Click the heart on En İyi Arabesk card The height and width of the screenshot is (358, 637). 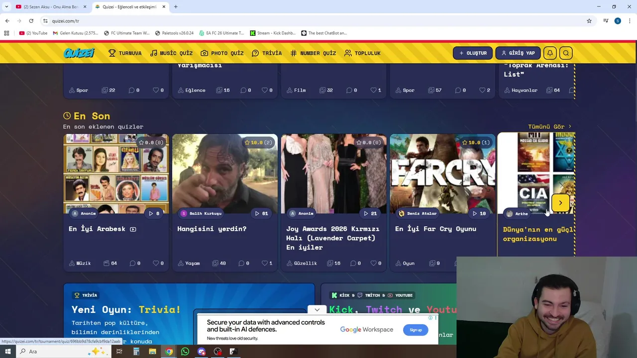click(156, 263)
